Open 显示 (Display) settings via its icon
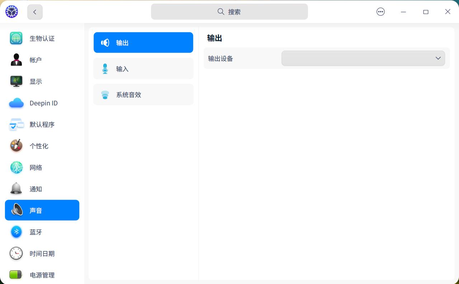459x284 pixels. pyautogui.click(x=16, y=81)
